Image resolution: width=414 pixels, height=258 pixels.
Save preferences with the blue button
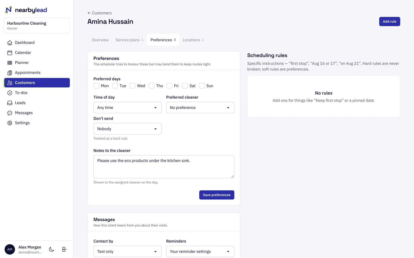tap(217, 195)
